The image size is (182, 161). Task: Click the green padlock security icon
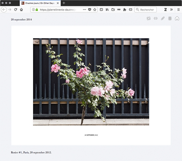click(x=37, y=10)
